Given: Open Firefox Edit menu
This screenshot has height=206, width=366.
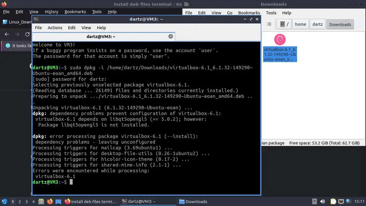Looking at the screenshot, I should [x=19, y=12].
